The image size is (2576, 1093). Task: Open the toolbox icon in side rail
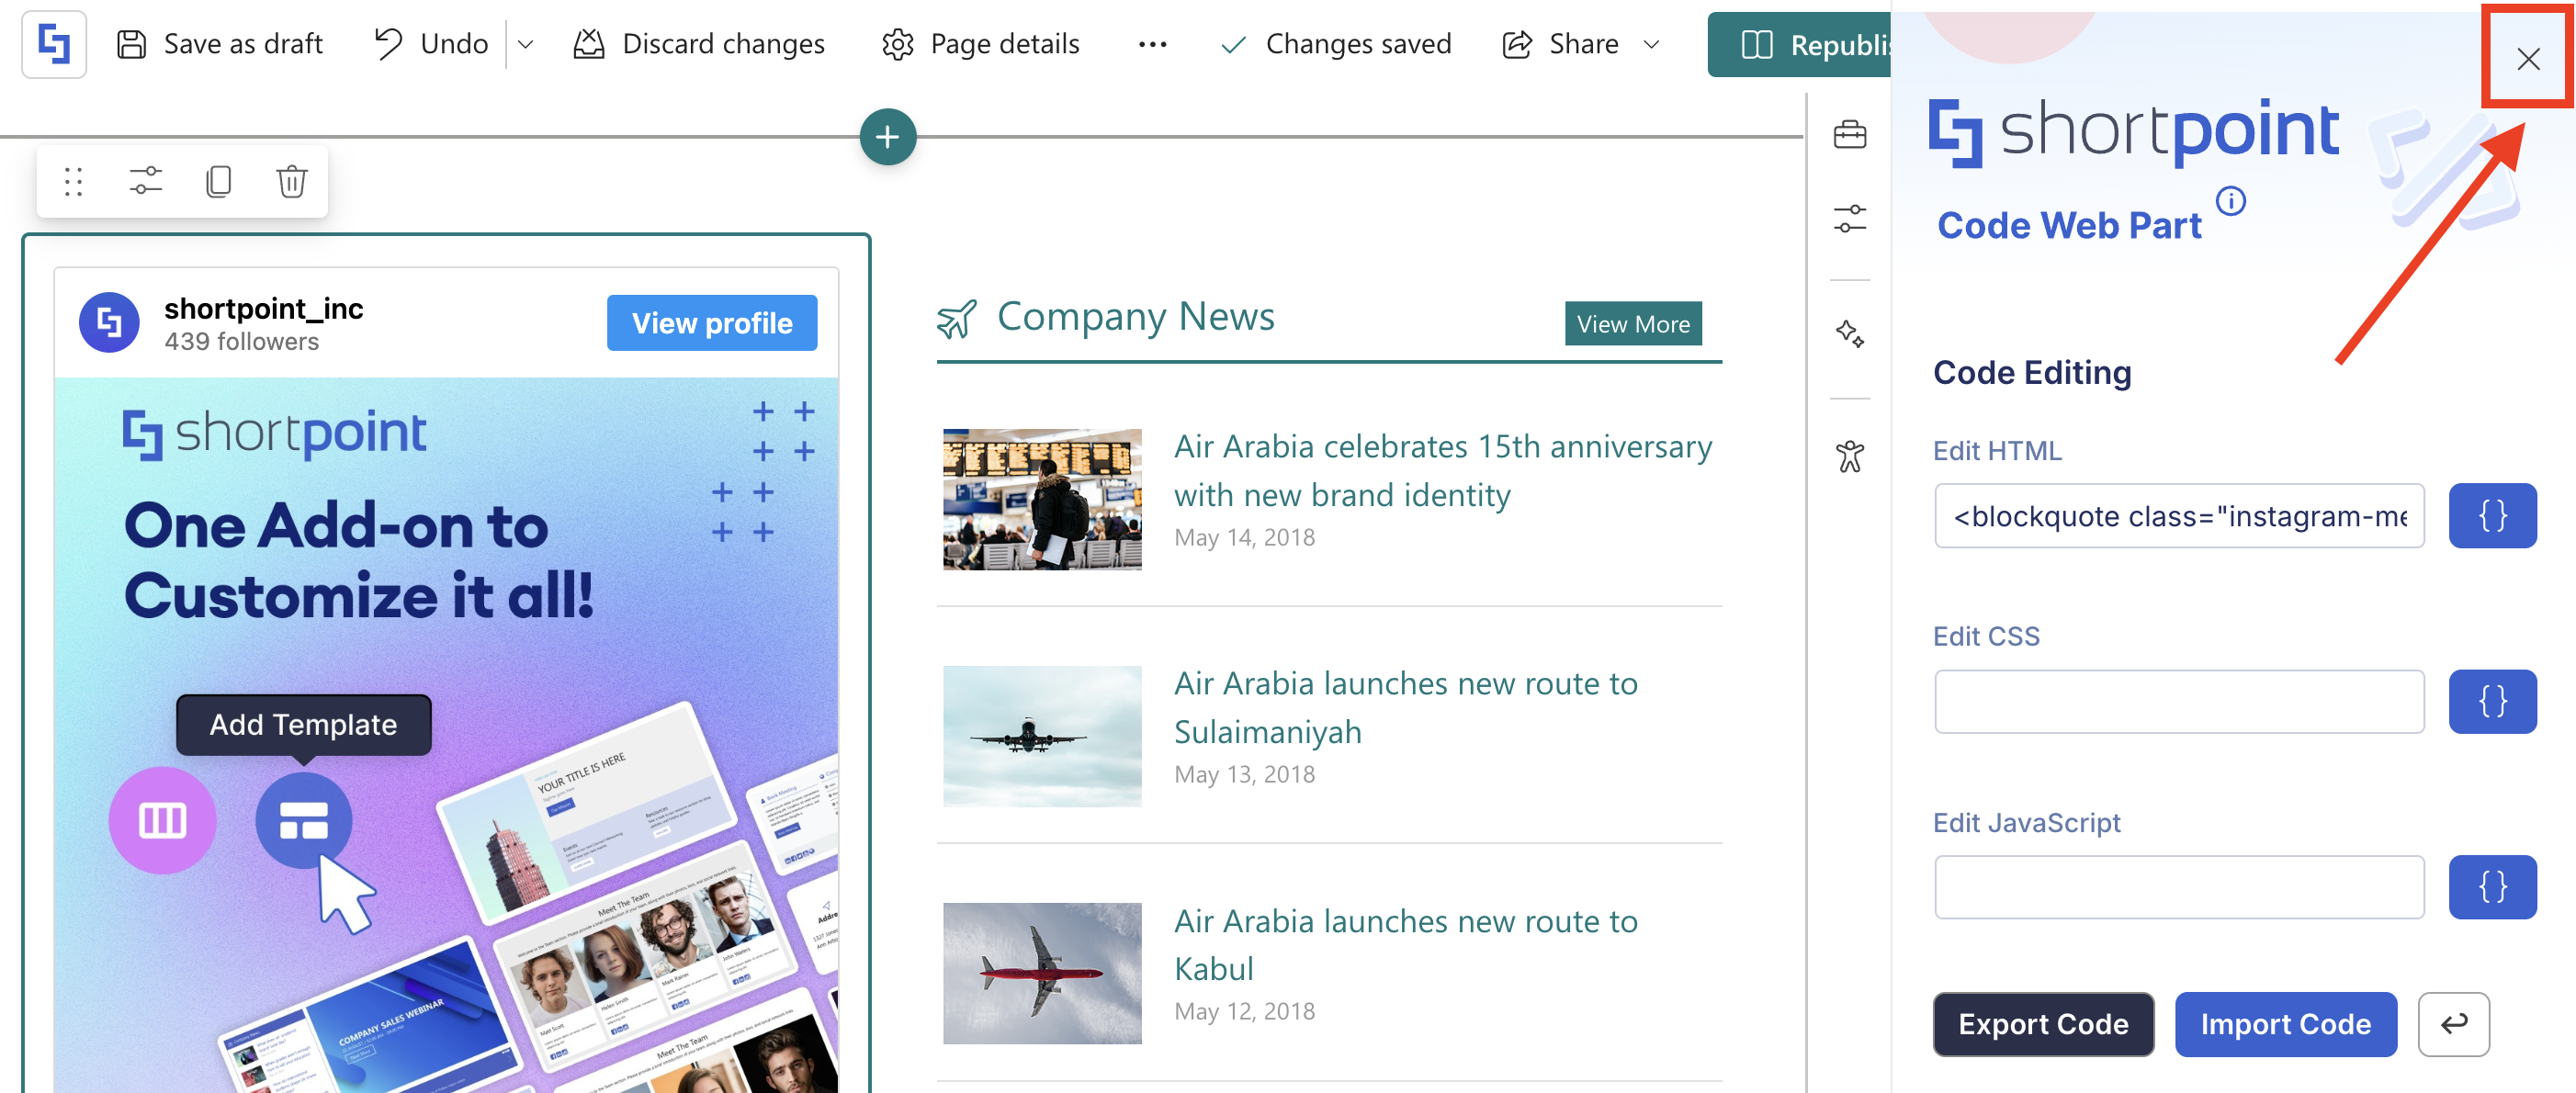[x=1849, y=134]
